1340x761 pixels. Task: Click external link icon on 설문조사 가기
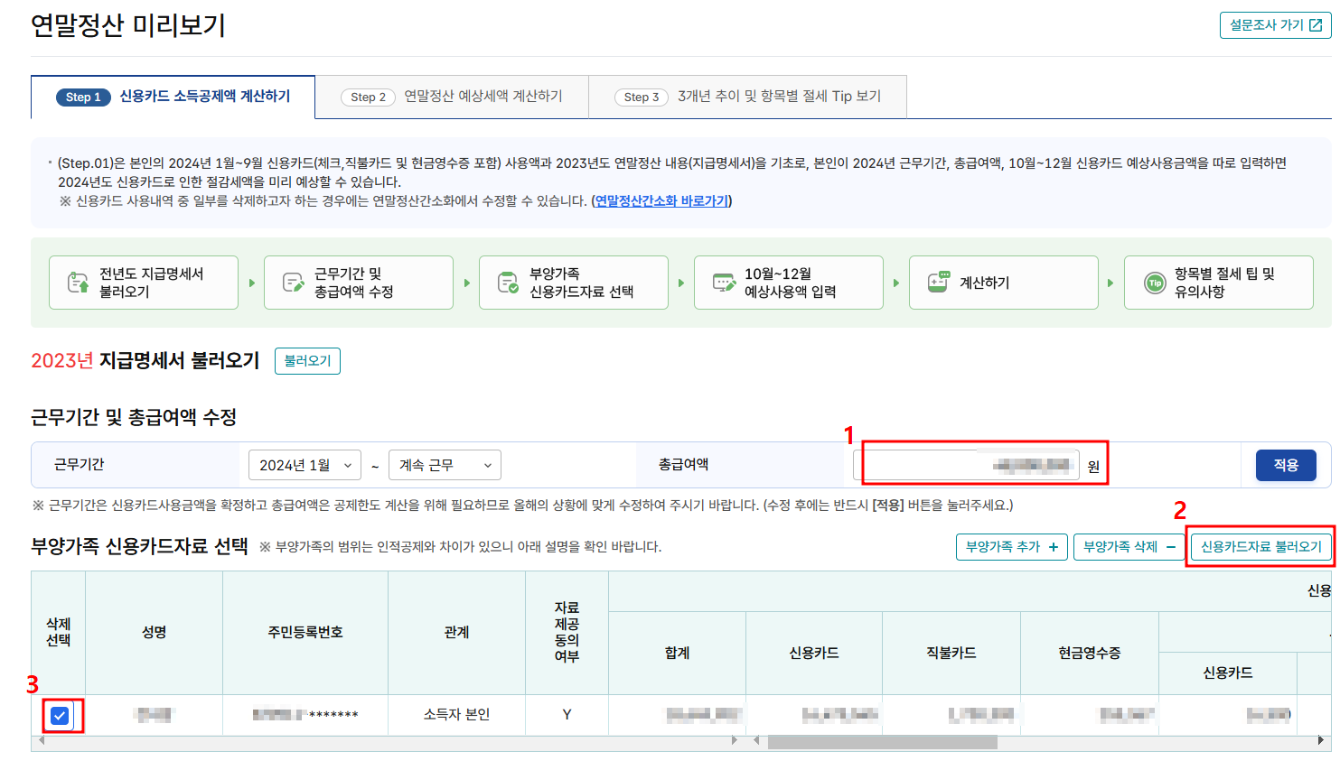[x=1317, y=24]
